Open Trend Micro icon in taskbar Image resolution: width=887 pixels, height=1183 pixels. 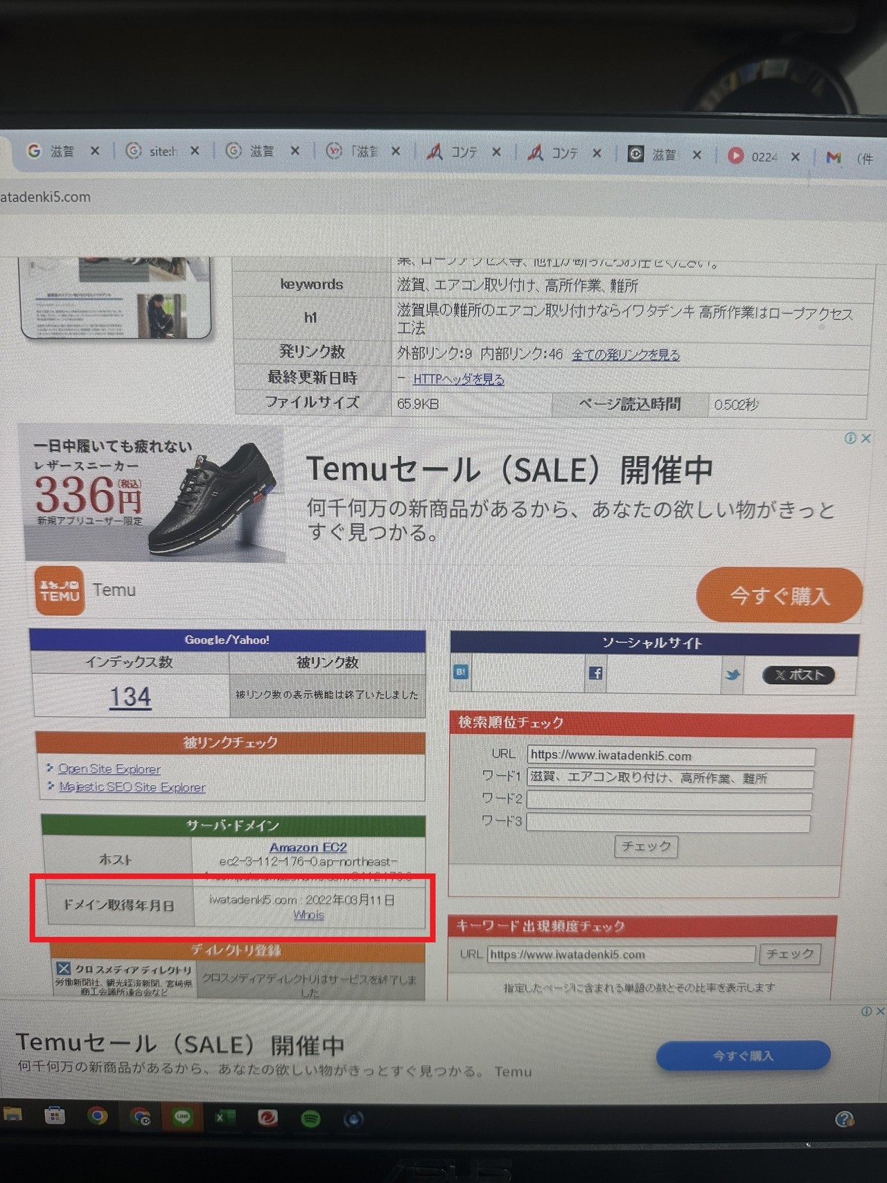pyautogui.click(x=267, y=1117)
